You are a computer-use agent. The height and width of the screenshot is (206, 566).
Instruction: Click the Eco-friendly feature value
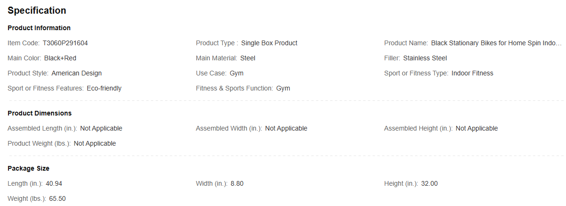point(104,88)
